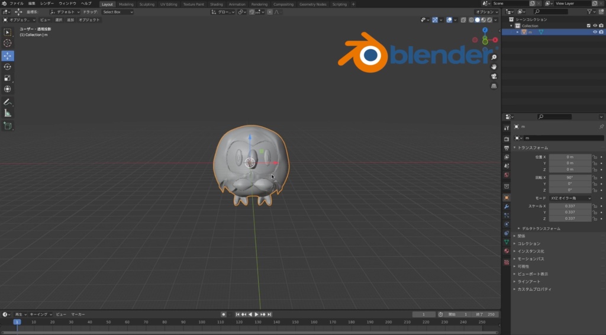The width and height of the screenshot is (606, 335).
Task: Open the Particles properties tab
Action: [x=507, y=215]
